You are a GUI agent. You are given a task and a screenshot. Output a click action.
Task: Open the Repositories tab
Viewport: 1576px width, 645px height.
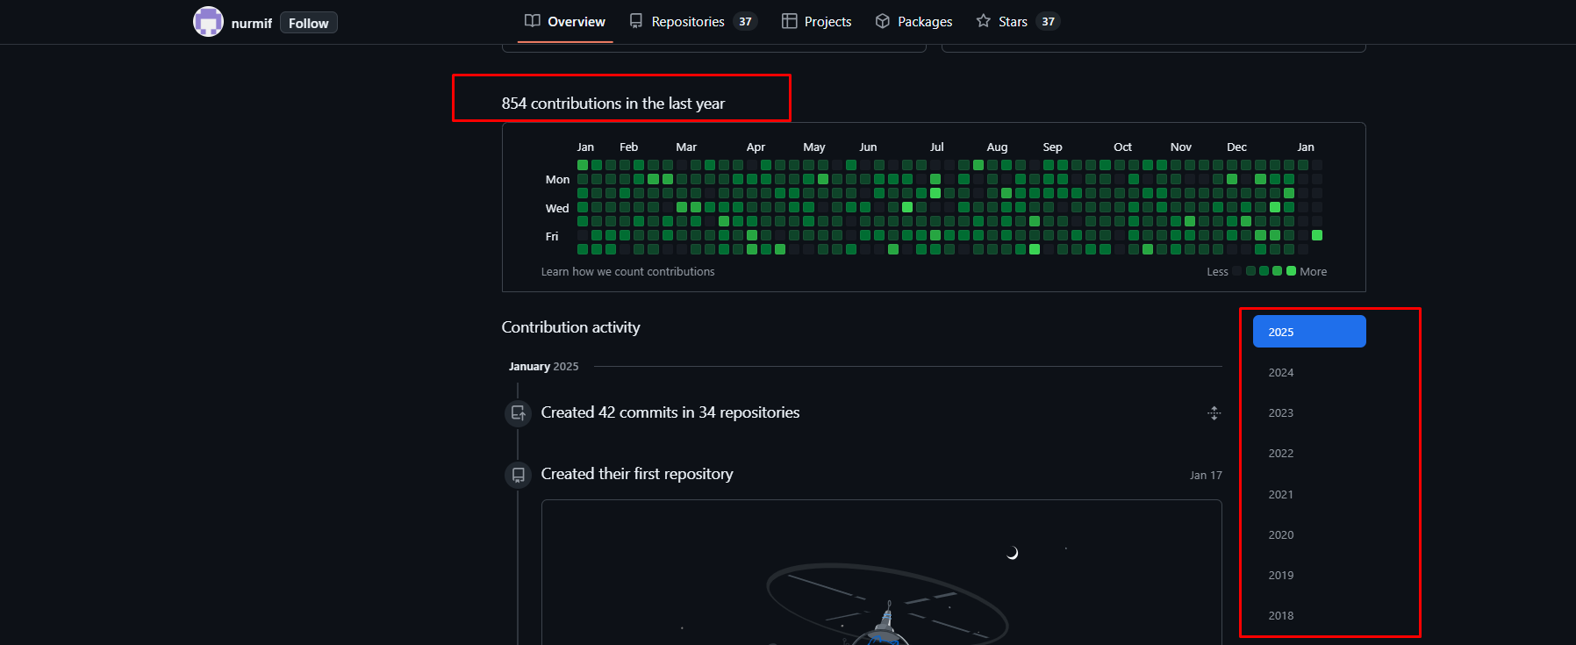pos(688,22)
